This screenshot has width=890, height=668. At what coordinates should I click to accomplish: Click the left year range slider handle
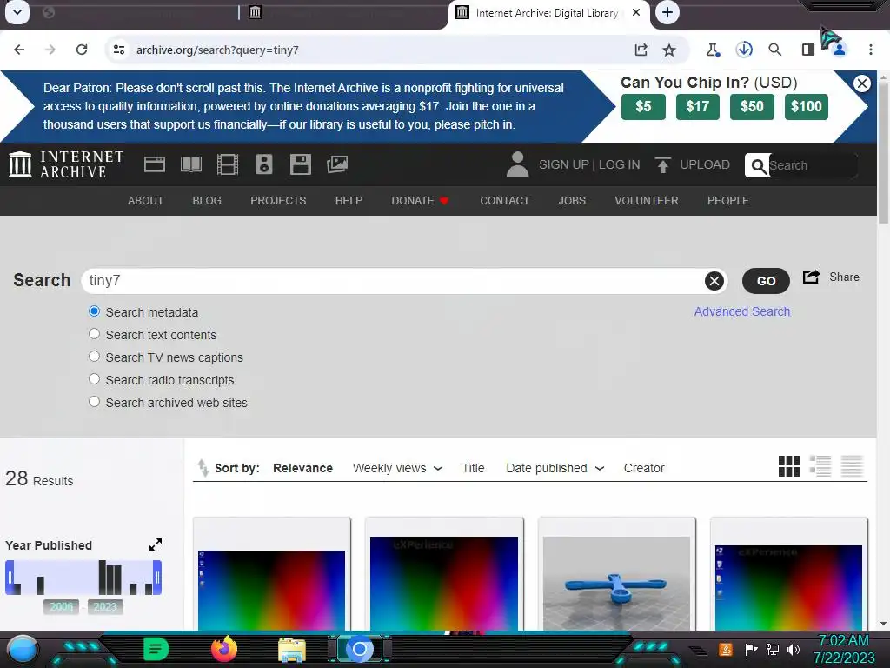coord(10,578)
